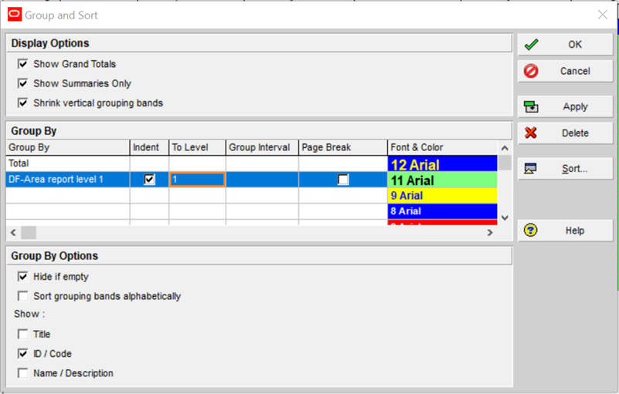This screenshot has width=619, height=394.
Task: Open the 12 Arial blue font color cell
Action: click(x=442, y=164)
